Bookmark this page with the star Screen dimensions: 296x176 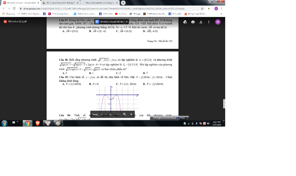click(202, 8)
